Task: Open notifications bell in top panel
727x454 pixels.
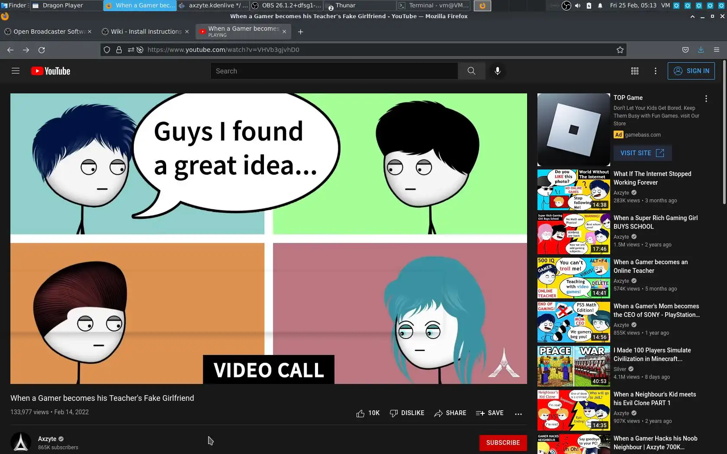Action: (600, 6)
